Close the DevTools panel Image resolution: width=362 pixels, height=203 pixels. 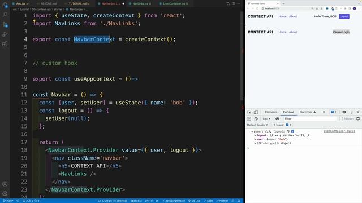coord(358,112)
